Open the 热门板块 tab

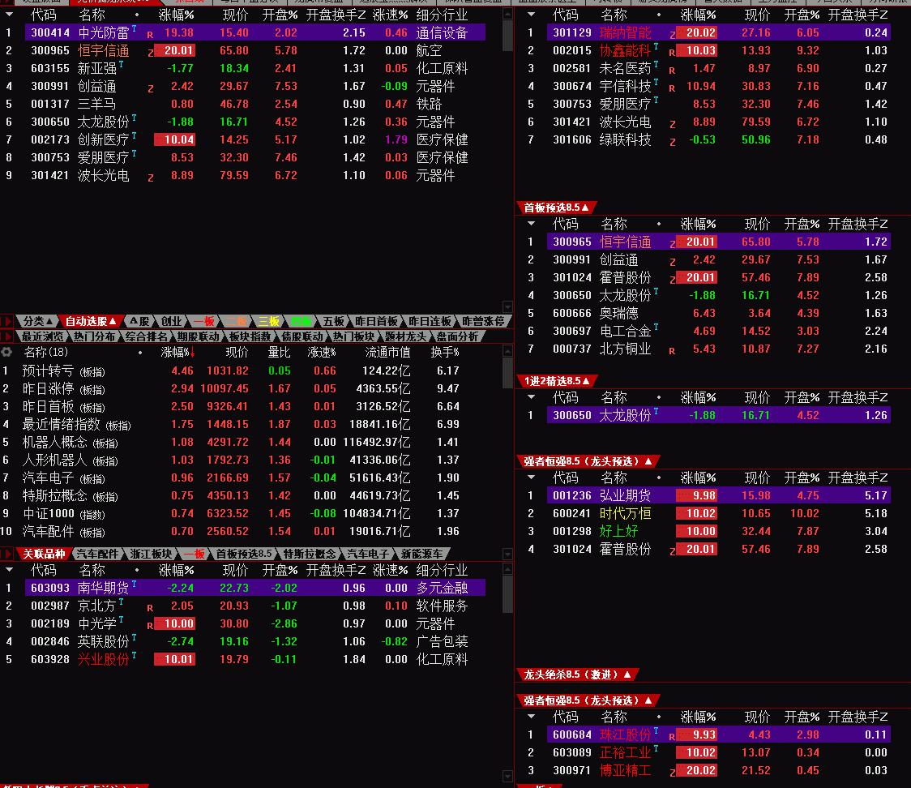(353, 336)
